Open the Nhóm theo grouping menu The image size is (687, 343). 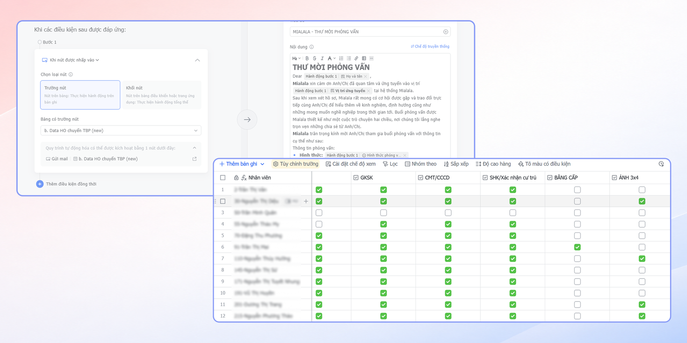pyautogui.click(x=420, y=164)
